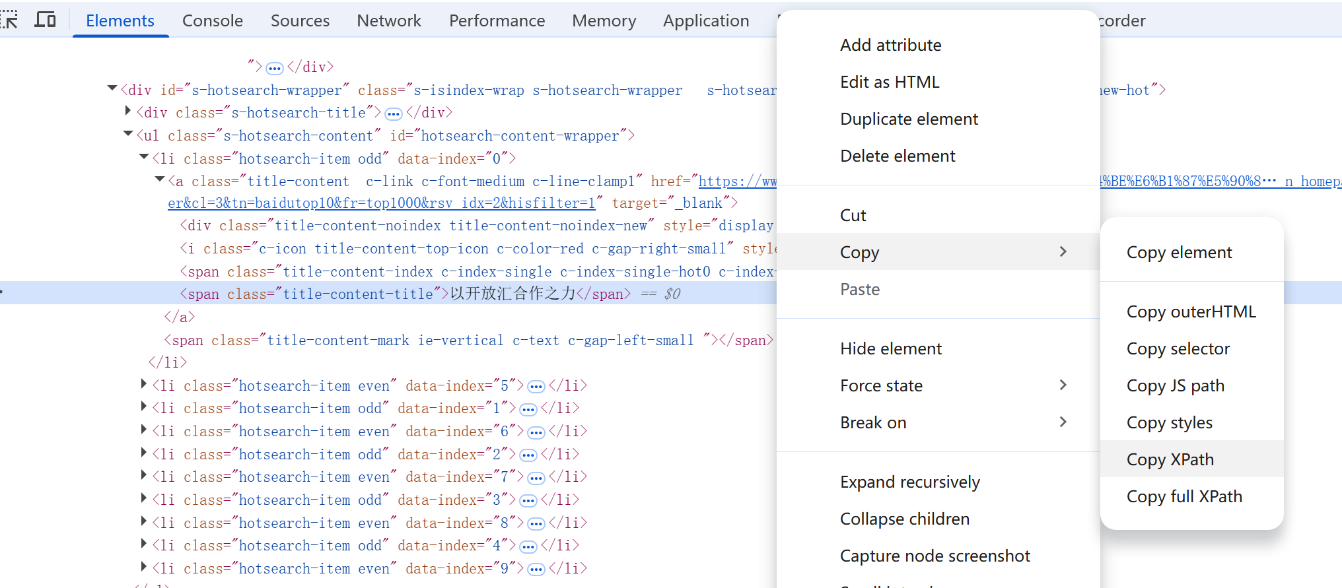
Task: Expand ellipsis on data-index="3" list item
Action: tap(528, 501)
